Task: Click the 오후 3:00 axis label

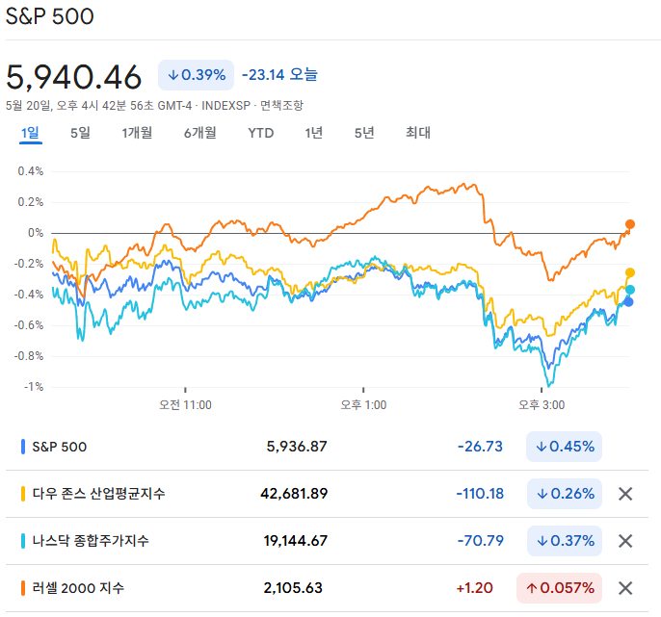Action: click(x=542, y=405)
